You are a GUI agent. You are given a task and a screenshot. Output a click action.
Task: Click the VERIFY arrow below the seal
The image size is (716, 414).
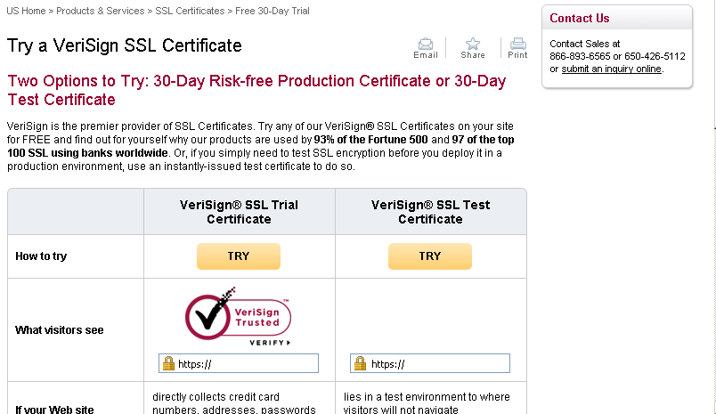click(271, 343)
